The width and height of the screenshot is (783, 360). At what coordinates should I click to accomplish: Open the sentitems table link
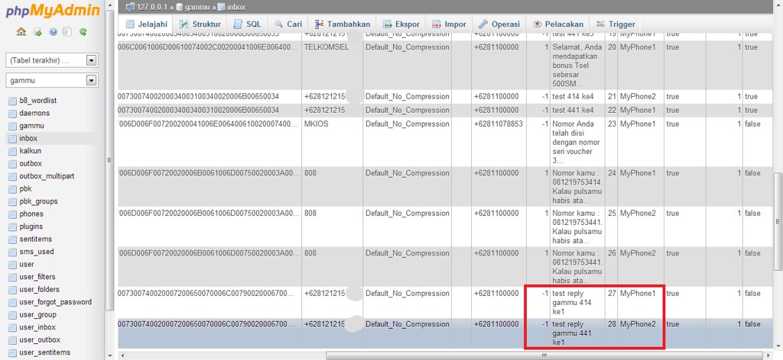pos(35,239)
